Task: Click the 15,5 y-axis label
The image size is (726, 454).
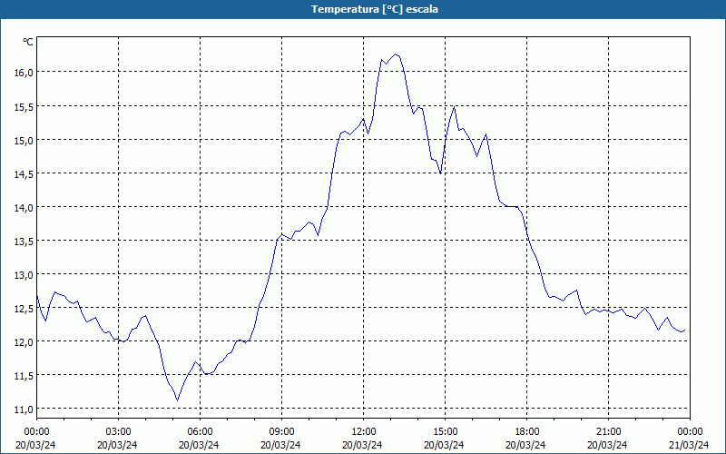Action: (x=24, y=106)
